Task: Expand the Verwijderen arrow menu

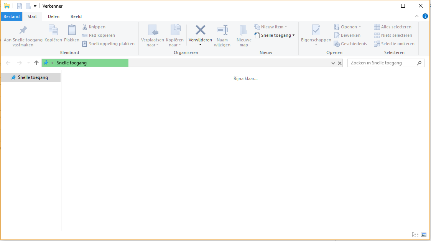Action: (x=201, y=45)
